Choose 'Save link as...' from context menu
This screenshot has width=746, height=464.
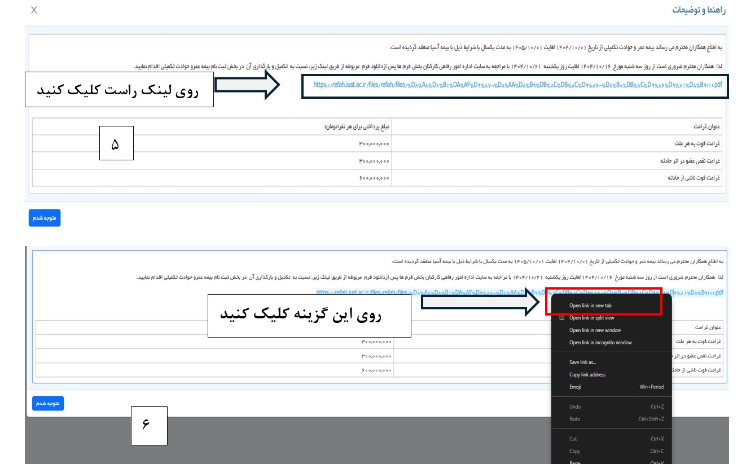tap(582, 362)
